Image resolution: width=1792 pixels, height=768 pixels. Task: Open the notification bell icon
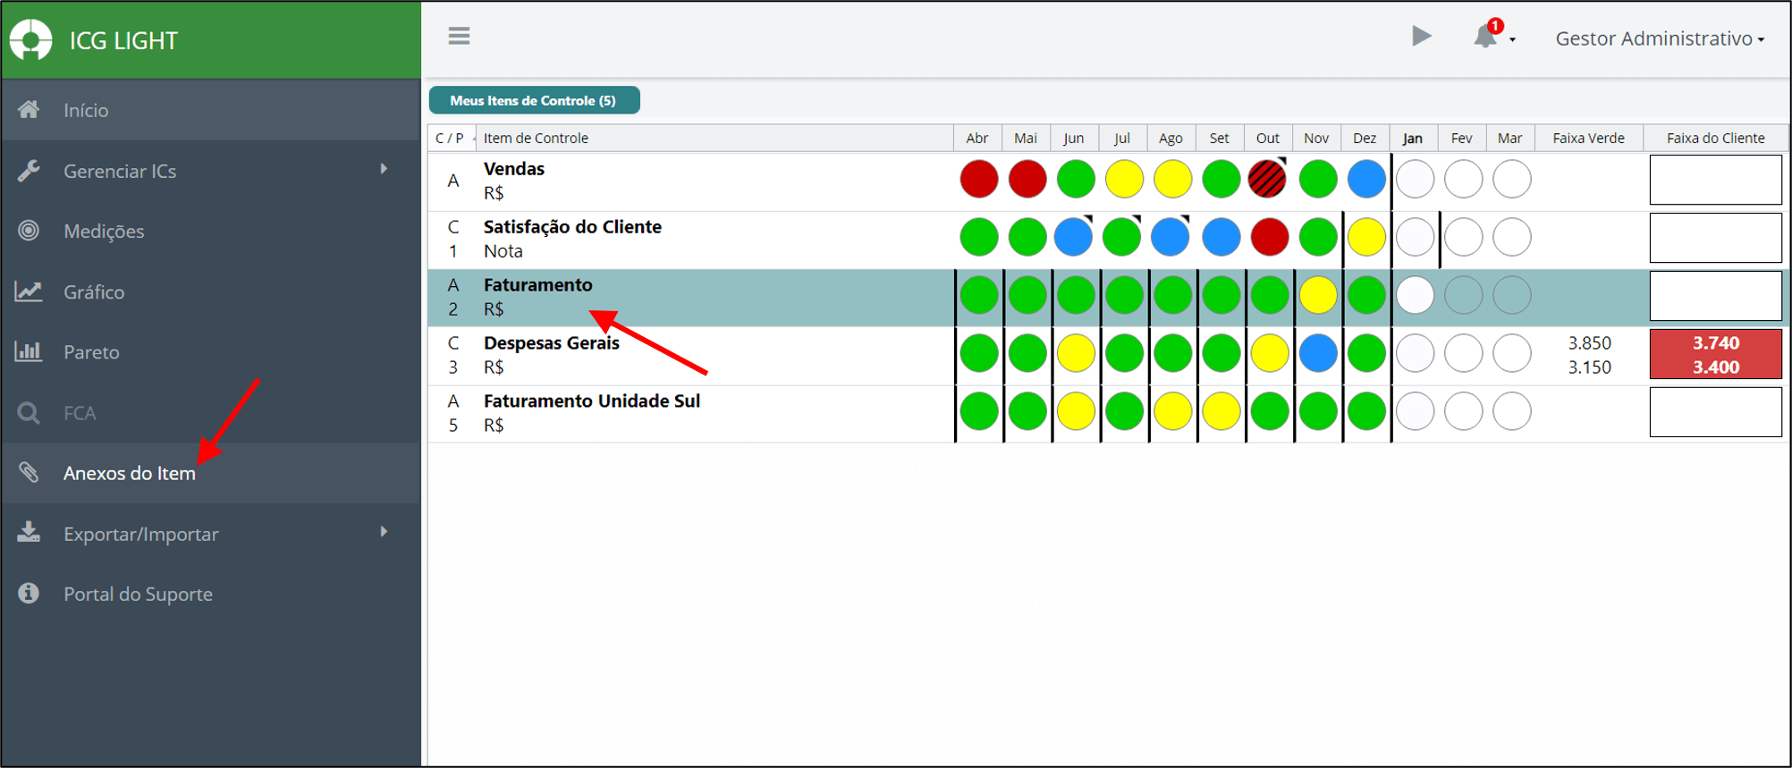[1486, 36]
